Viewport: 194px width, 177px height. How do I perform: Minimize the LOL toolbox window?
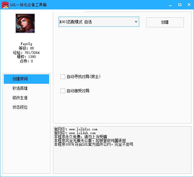click(x=170, y=5)
